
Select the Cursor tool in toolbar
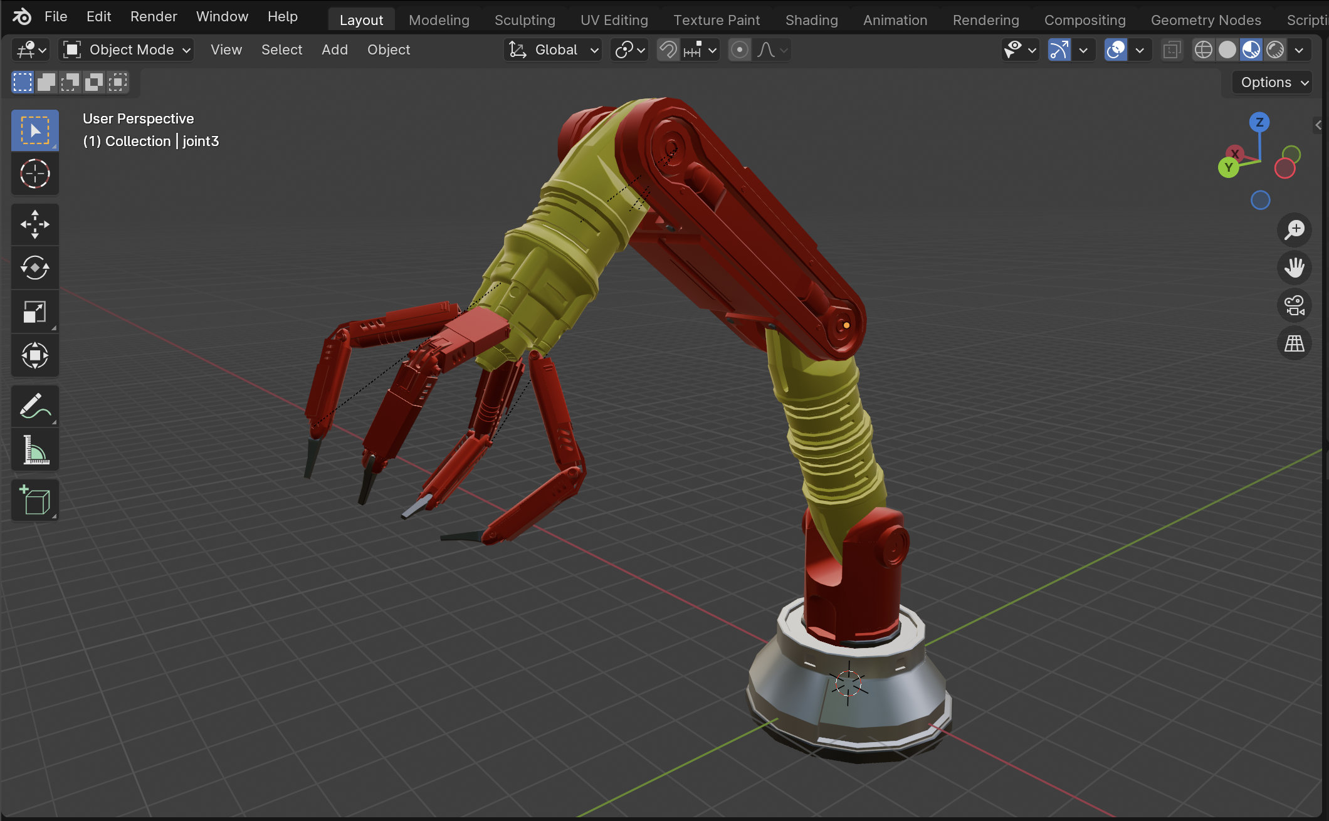pos(35,174)
